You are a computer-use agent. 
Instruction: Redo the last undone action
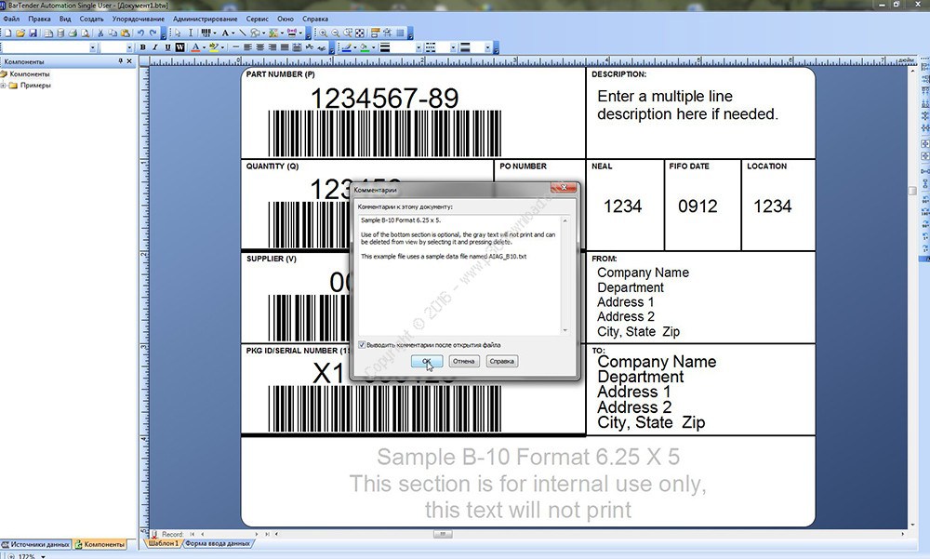(153, 33)
